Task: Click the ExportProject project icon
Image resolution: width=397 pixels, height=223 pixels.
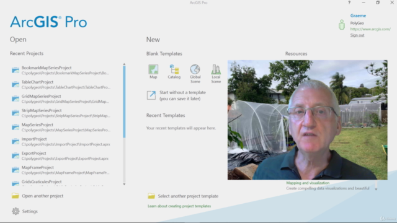Action: pyautogui.click(x=16, y=155)
